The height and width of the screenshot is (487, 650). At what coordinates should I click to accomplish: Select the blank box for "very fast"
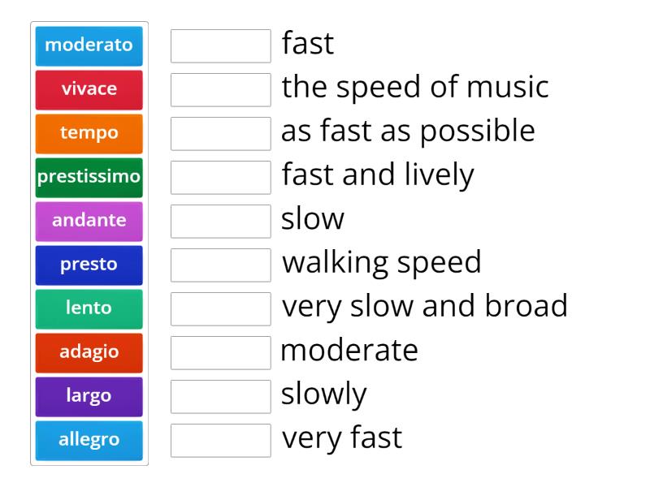[221, 441]
